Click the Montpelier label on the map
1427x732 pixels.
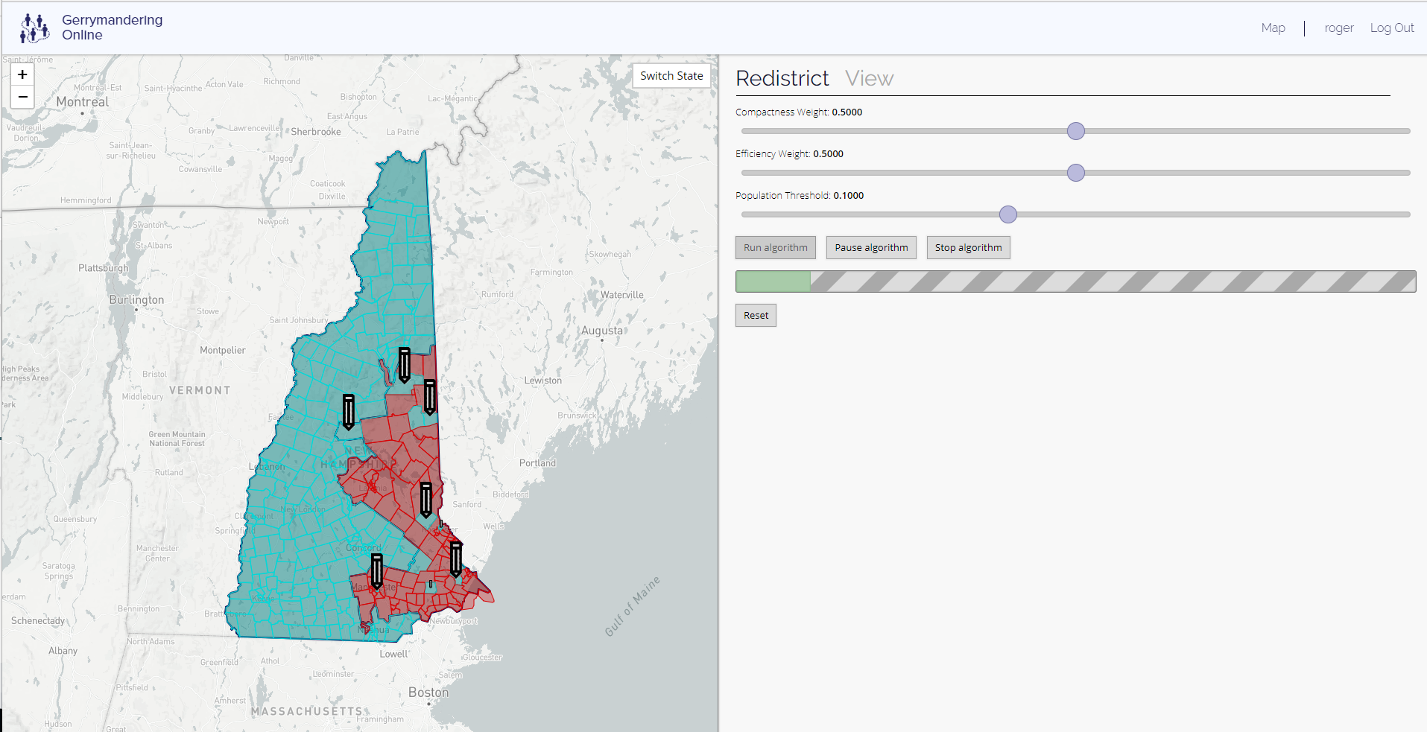pos(222,351)
